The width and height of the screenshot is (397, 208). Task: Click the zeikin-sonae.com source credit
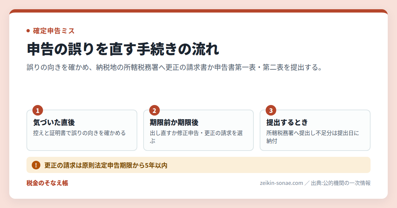click(x=315, y=183)
